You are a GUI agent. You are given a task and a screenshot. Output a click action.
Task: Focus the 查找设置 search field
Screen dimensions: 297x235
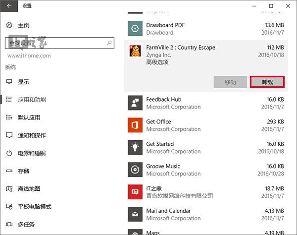pyautogui.click(x=59, y=43)
